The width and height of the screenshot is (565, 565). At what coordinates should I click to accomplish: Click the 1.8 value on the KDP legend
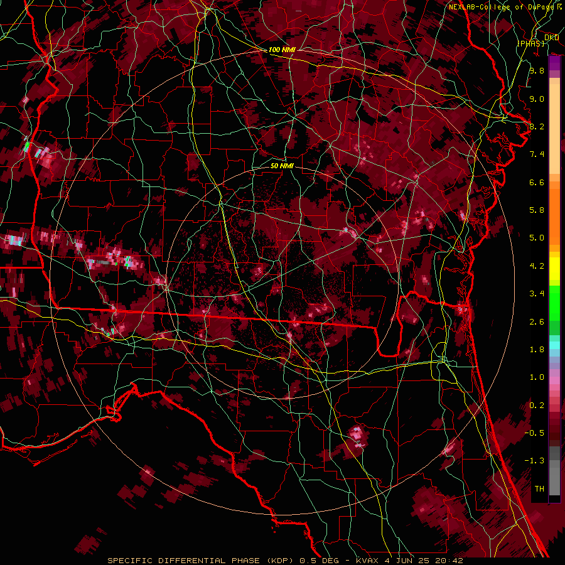537,350
